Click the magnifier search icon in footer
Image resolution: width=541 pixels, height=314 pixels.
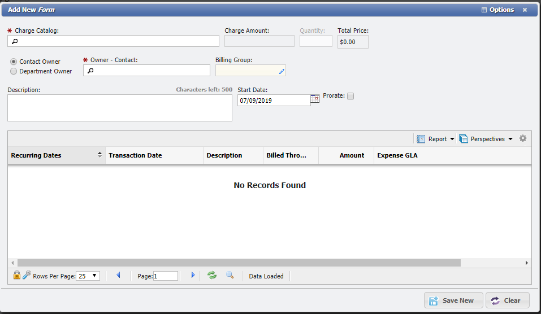[230, 275]
